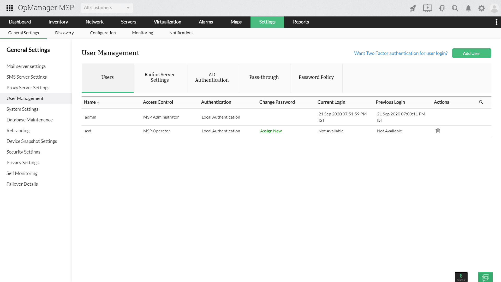Viewport: 501px width, 282px height.
Task: Open the global search magnifier icon
Action: tap(455, 8)
